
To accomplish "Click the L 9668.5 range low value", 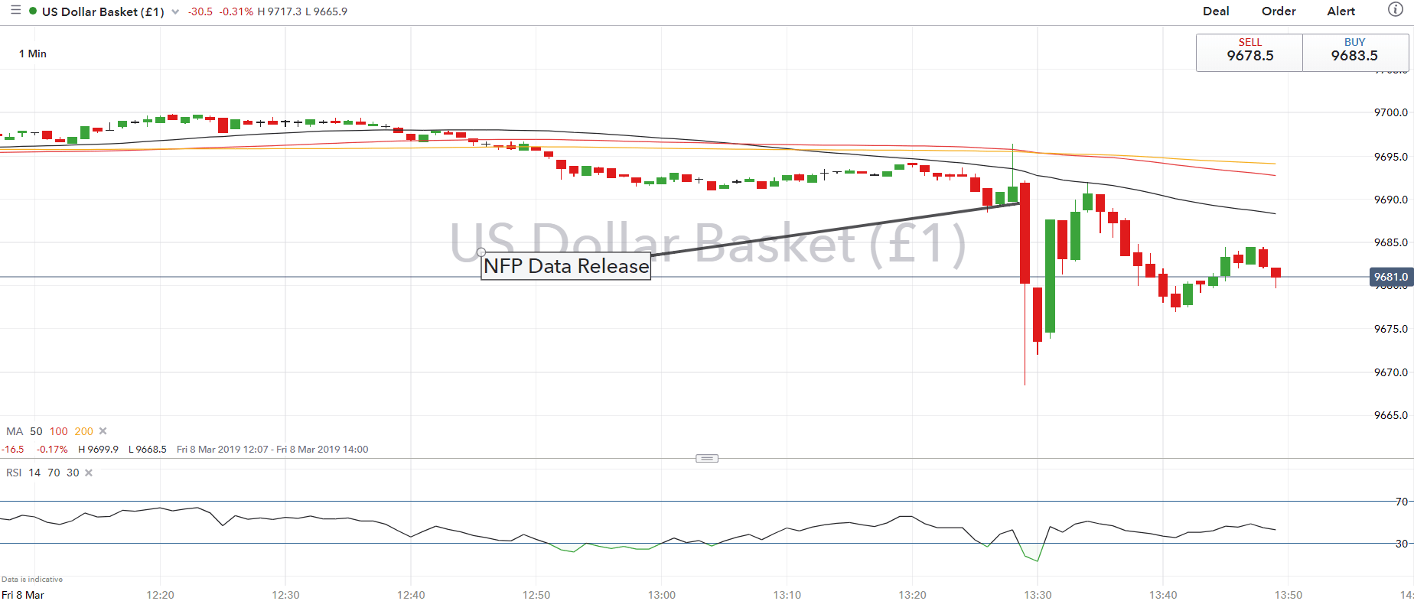I will [x=148, y=450].
